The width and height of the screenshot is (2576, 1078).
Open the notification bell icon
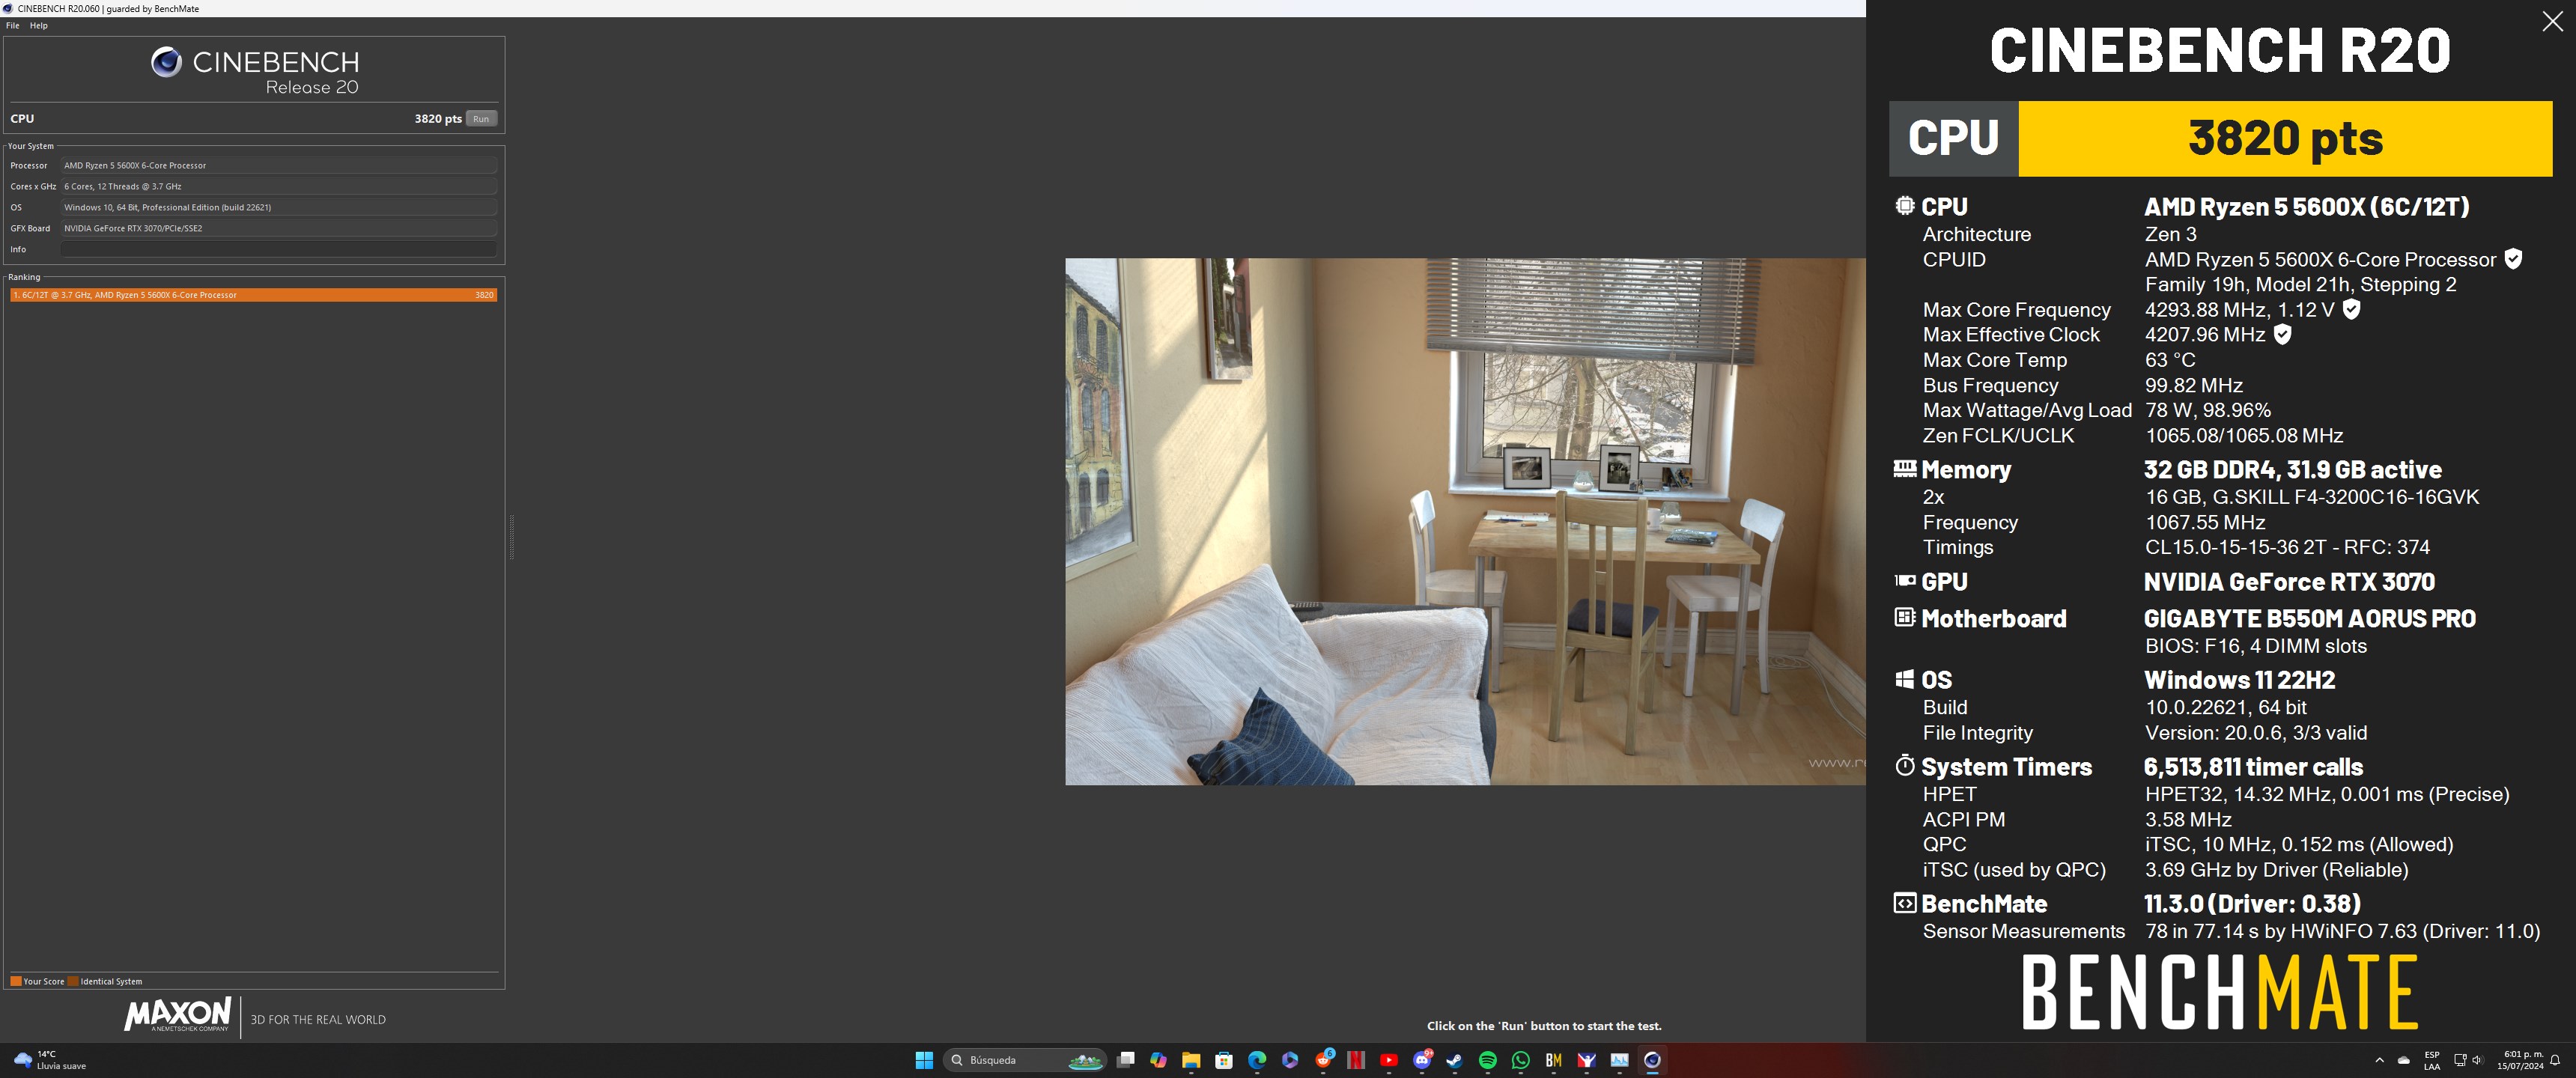[x=2555, y=1060]
